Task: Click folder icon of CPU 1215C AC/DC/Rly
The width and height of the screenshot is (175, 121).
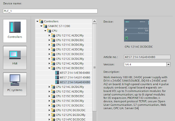Action: click(x=53, y=91)
